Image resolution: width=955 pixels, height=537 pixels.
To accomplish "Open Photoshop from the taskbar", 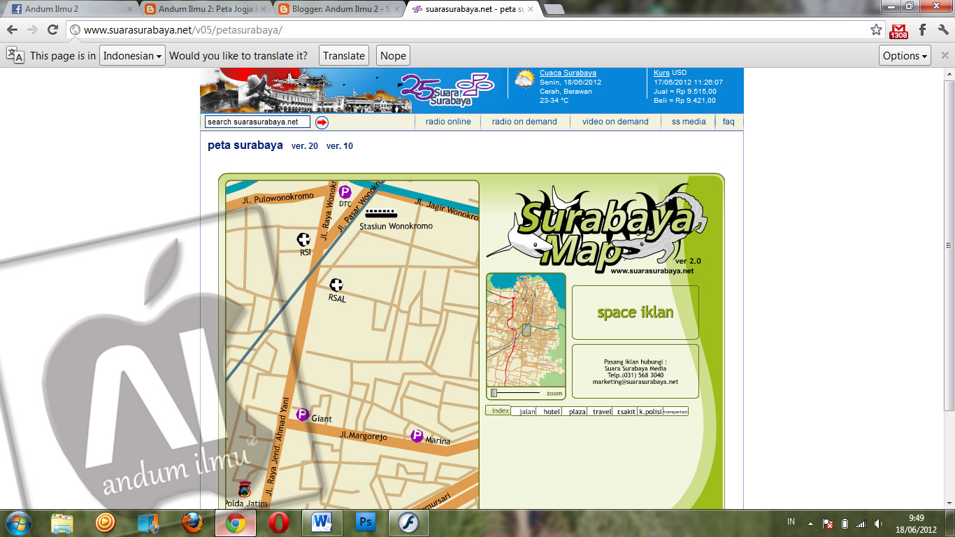I will tap(365, 522).
